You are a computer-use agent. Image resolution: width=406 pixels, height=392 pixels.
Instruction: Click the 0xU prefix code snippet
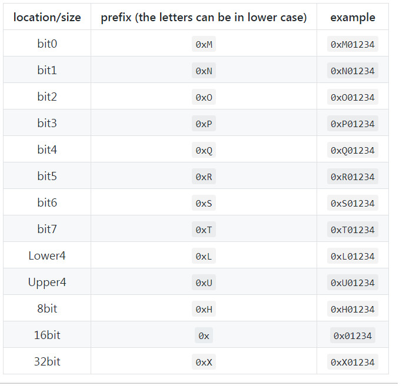click(x=204, y=283)
